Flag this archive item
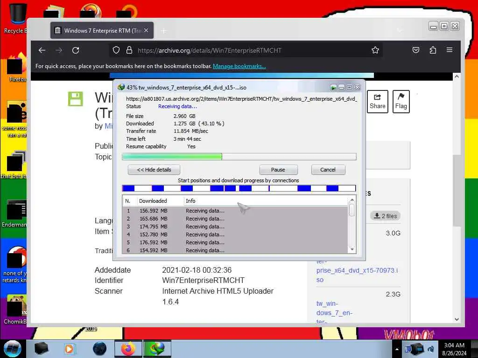This screenshot has height=358, width=478. [401, 102]
